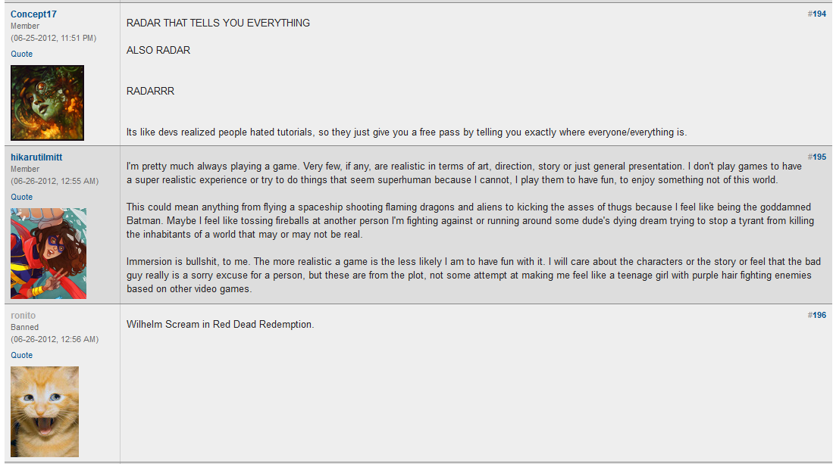Visit hikarutilmitt's profile via username
This screenshot has width=833, height=464.
coord(36,157)
